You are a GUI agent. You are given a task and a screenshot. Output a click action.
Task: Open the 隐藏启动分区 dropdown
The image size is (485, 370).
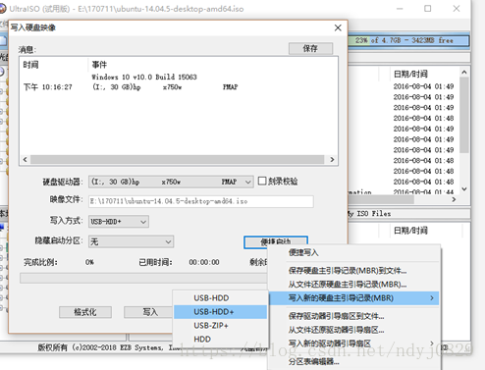coord(131,241)
